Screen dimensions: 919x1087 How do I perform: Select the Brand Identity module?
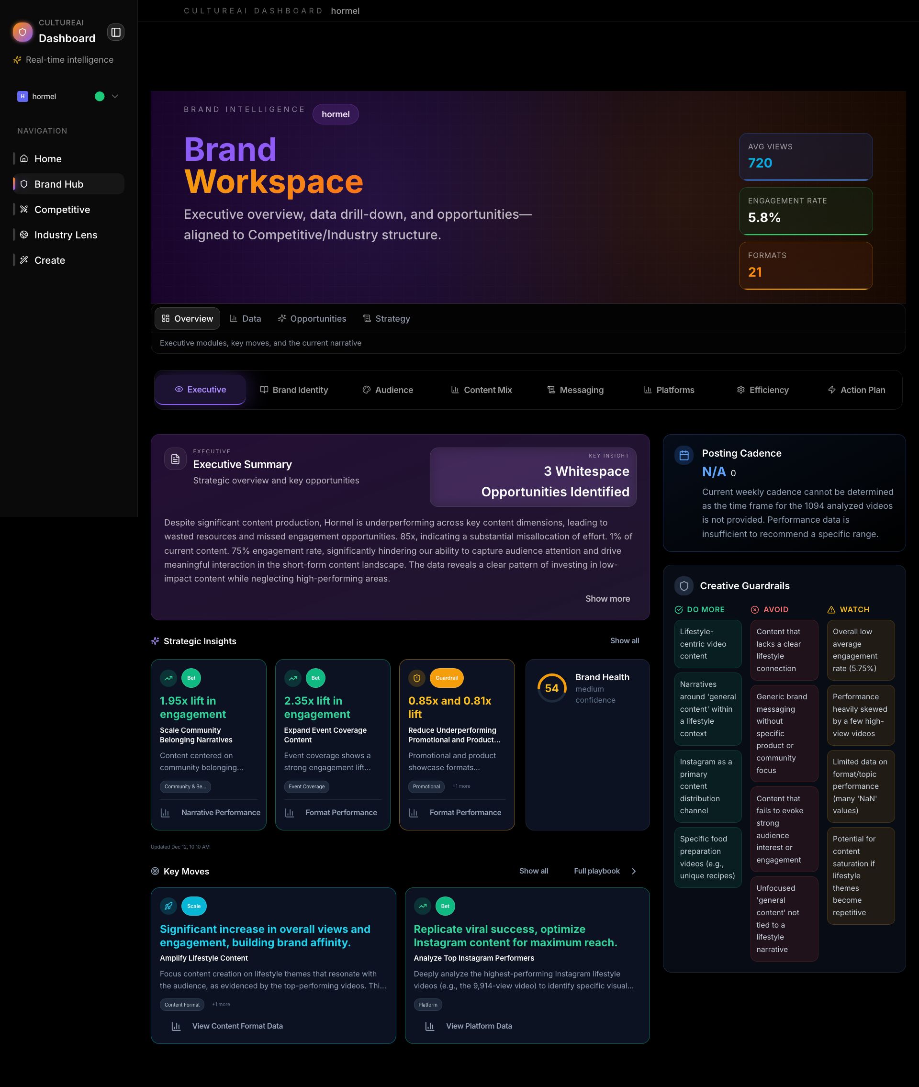pos(294,390)
